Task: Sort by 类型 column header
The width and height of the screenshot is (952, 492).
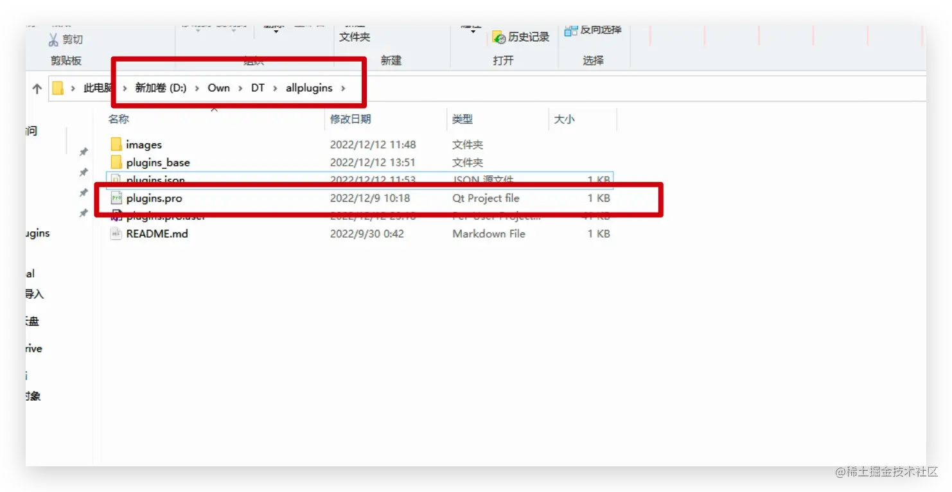Action: coord(463,119)
